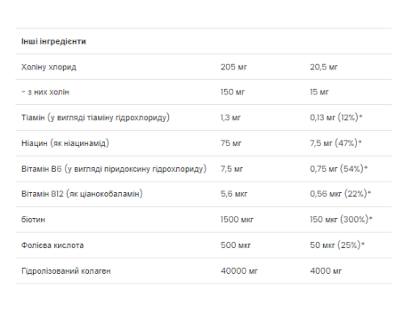The height and width of the screenshot is (323, 404).
Task: Click the '0,13 мг (12%)*' cell
Action: click(x=336, y=117)
